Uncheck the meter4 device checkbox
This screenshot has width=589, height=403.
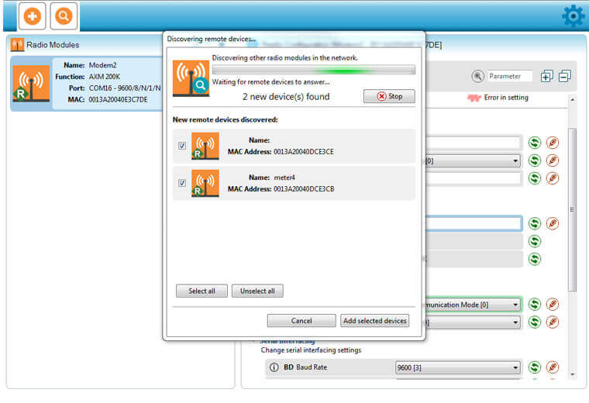click(182, 183)
